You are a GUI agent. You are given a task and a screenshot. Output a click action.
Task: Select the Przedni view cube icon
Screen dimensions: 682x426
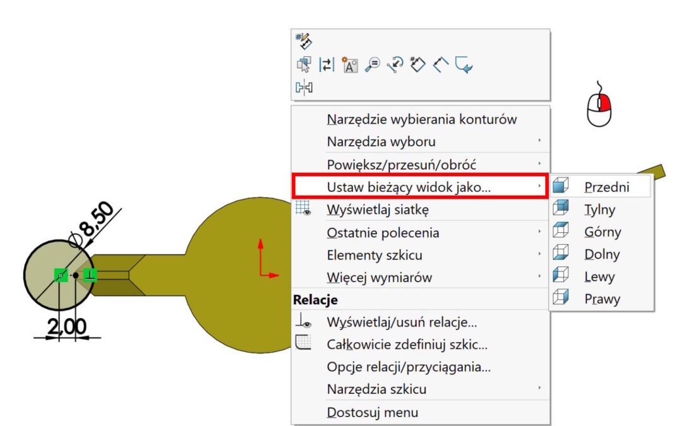(x=560, y=187)
